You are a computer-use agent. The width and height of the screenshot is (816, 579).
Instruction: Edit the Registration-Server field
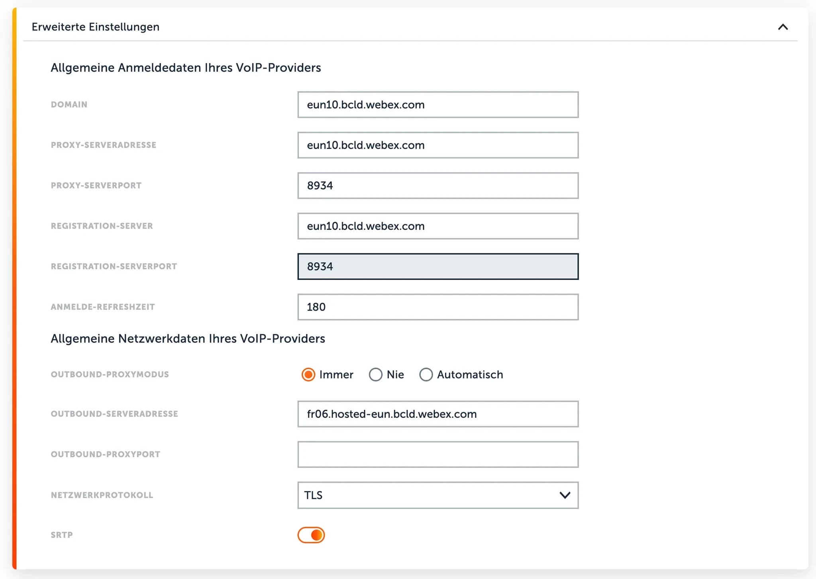coord(437,226)
